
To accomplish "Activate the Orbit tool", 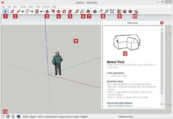I will [x=95, y=11].
